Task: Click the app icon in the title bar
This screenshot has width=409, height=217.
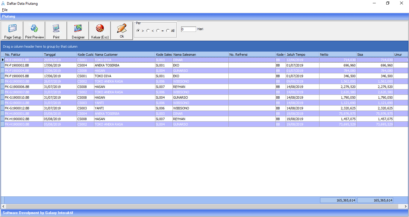Action: click(x=3, y=4)
